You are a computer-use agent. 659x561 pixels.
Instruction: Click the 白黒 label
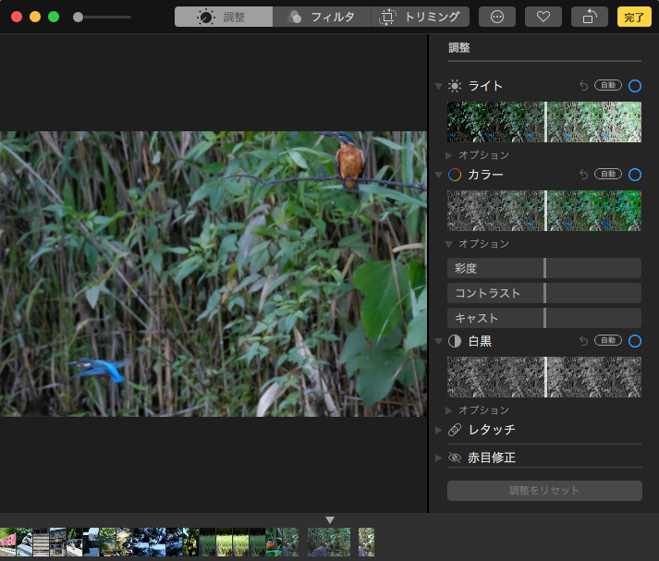point(480,341)
